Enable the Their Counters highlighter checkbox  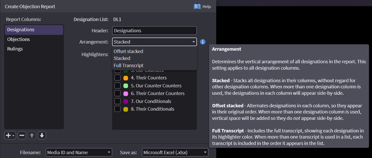[x=117, y=78]
